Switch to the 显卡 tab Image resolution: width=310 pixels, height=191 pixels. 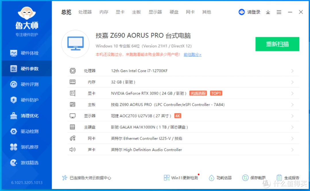120,12
